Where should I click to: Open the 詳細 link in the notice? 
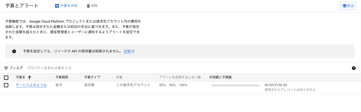[127, 51]
